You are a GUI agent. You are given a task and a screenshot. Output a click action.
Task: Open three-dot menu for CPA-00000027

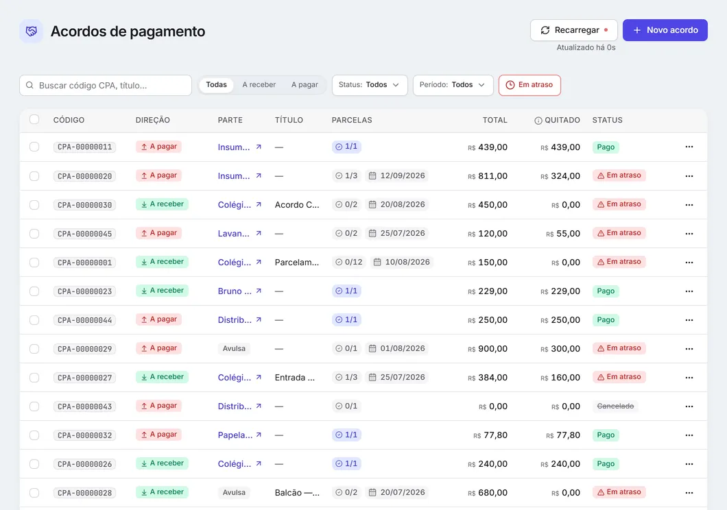[x=689, y=377]
